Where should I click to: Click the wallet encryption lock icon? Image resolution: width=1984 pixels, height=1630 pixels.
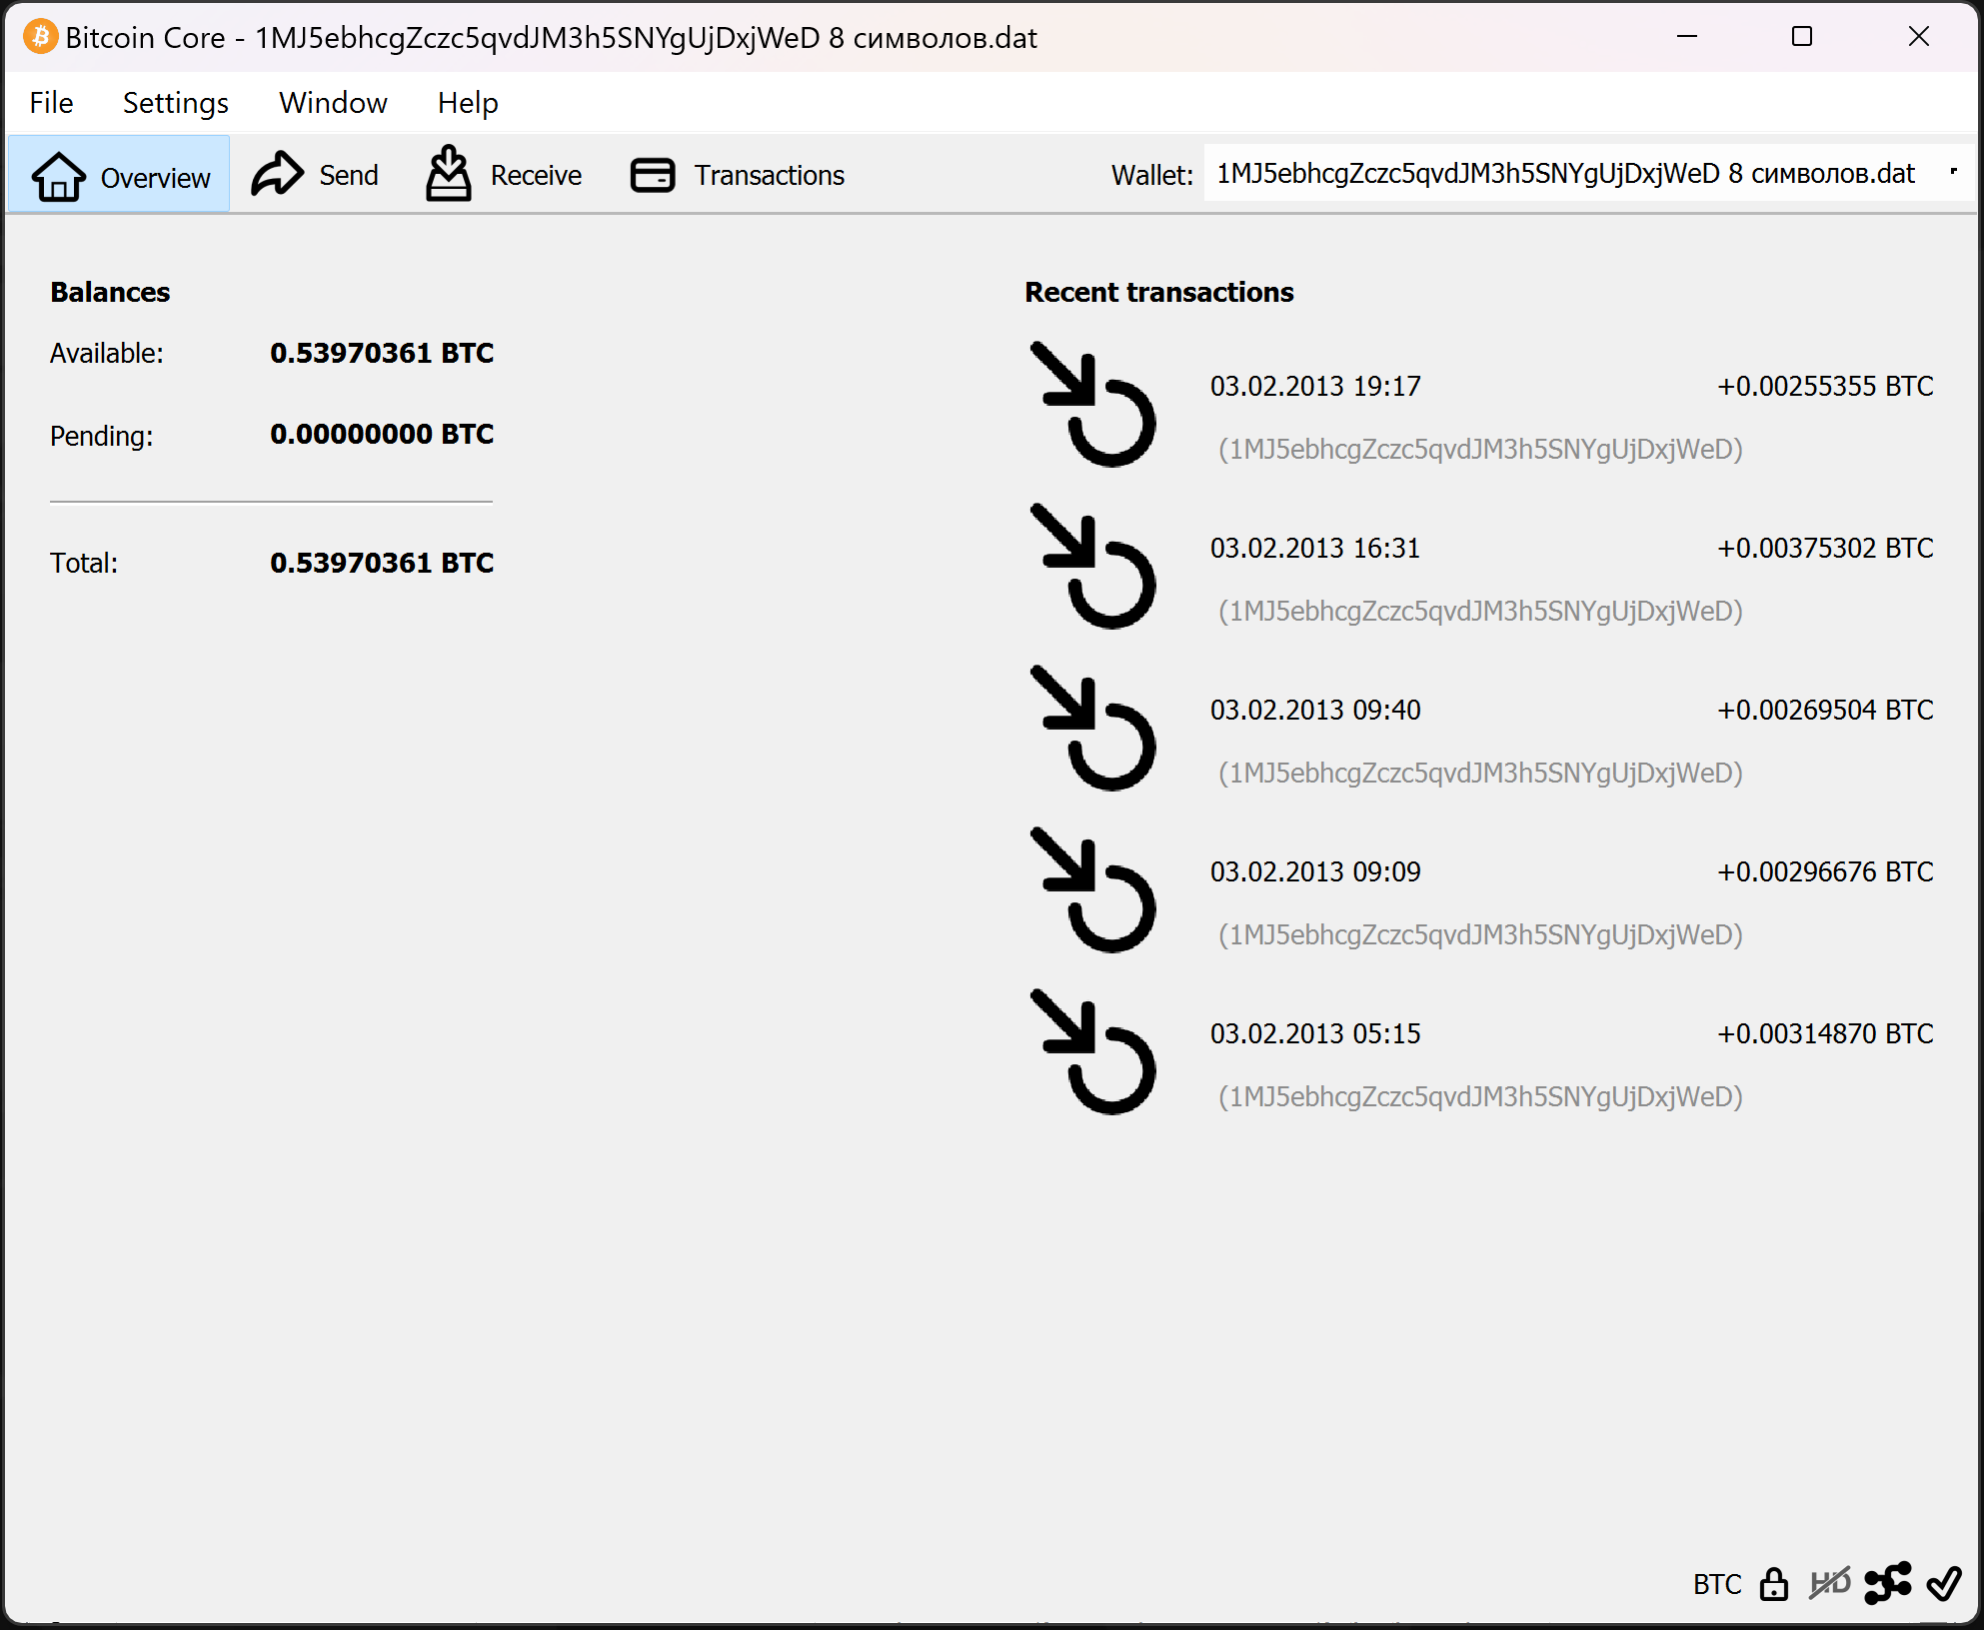tap(1774, 1584)
